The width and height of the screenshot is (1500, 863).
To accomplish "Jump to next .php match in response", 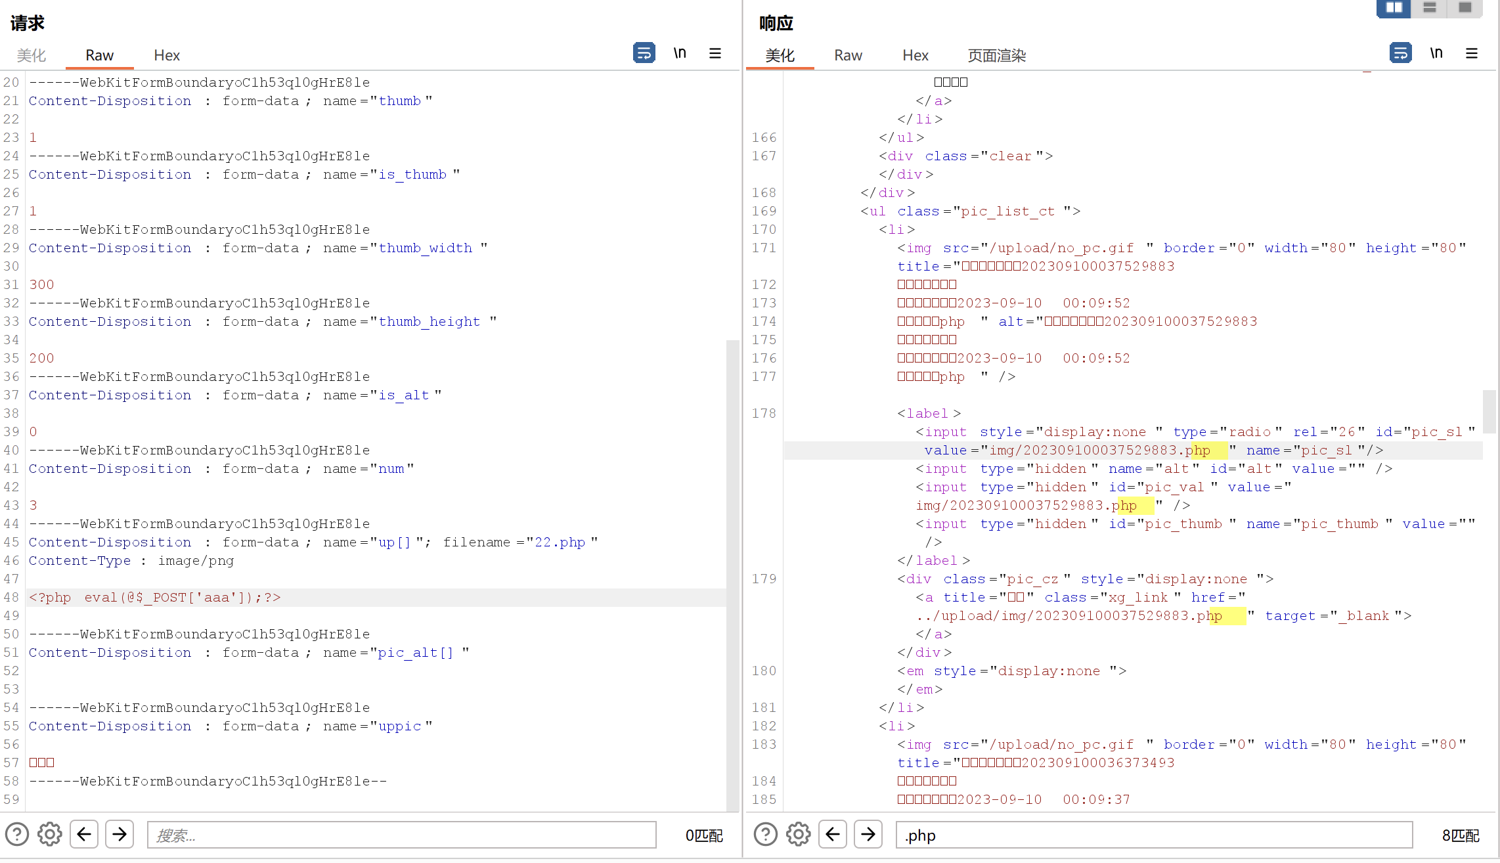I will tap(868, 835).
